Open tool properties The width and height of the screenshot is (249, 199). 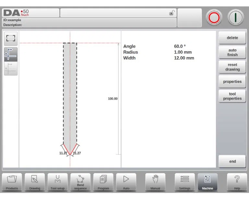pyautogui.click(x=232, y=96)
